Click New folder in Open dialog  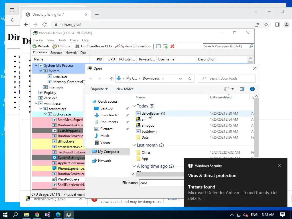tap(125, 89)
